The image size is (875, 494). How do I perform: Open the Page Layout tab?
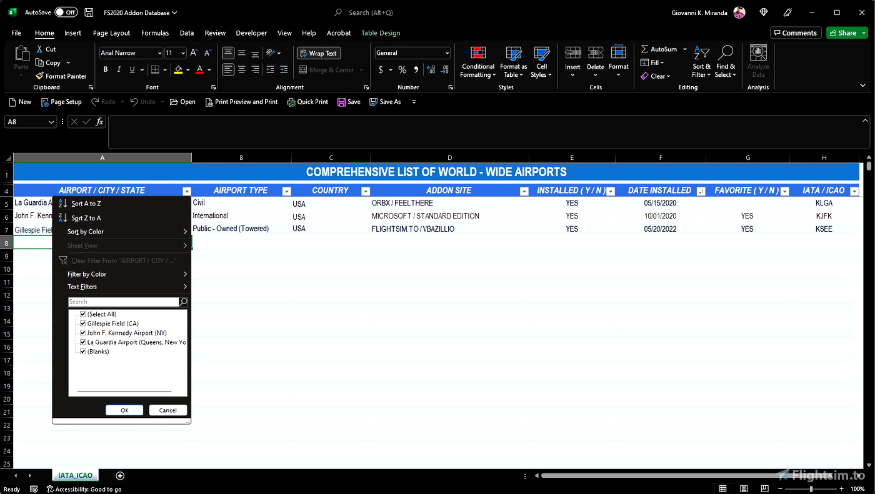click(x=111, y=33)
